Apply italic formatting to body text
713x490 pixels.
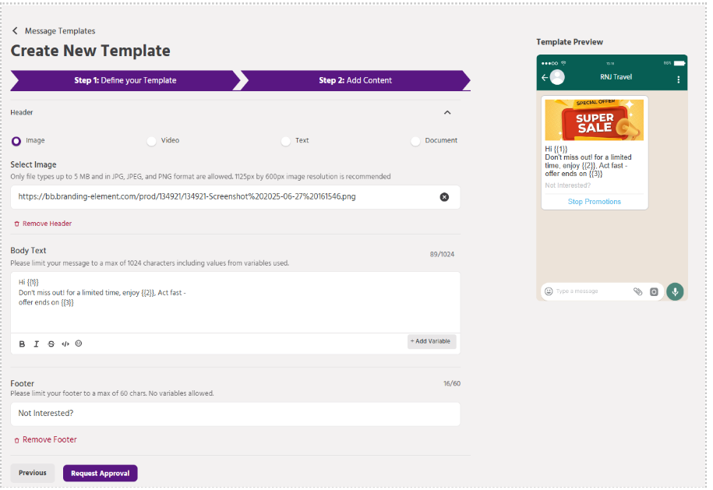click(36, 344)
